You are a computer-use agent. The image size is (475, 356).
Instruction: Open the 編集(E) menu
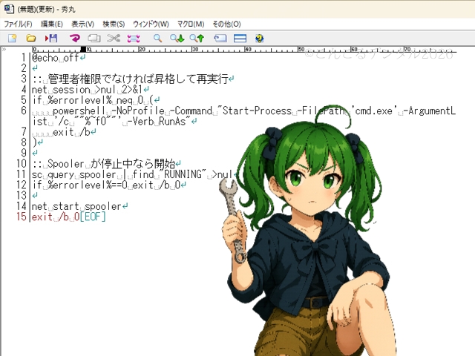tap(51, 24)
